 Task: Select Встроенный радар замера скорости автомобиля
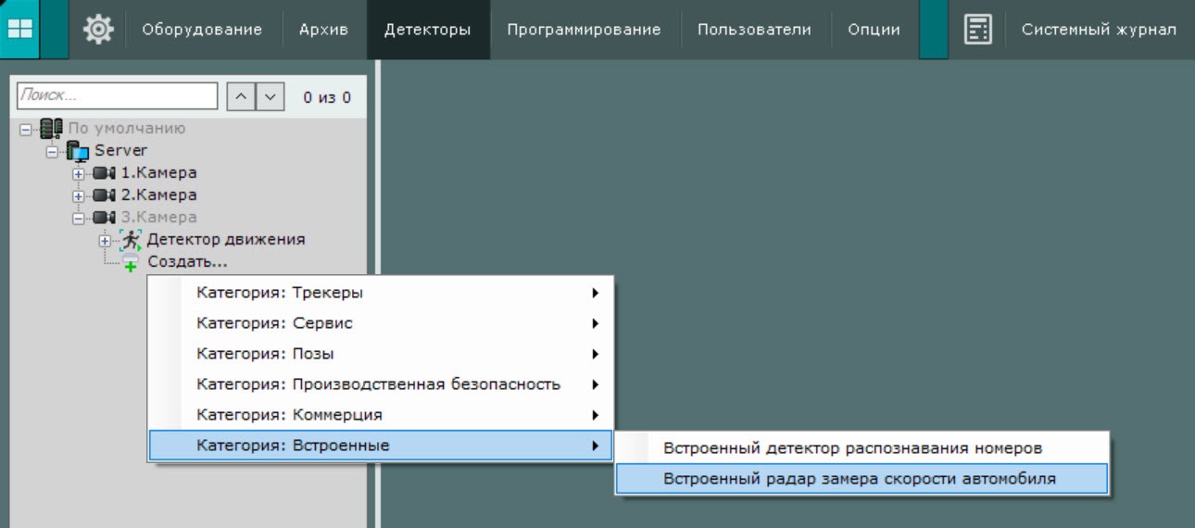coord(860,479)
